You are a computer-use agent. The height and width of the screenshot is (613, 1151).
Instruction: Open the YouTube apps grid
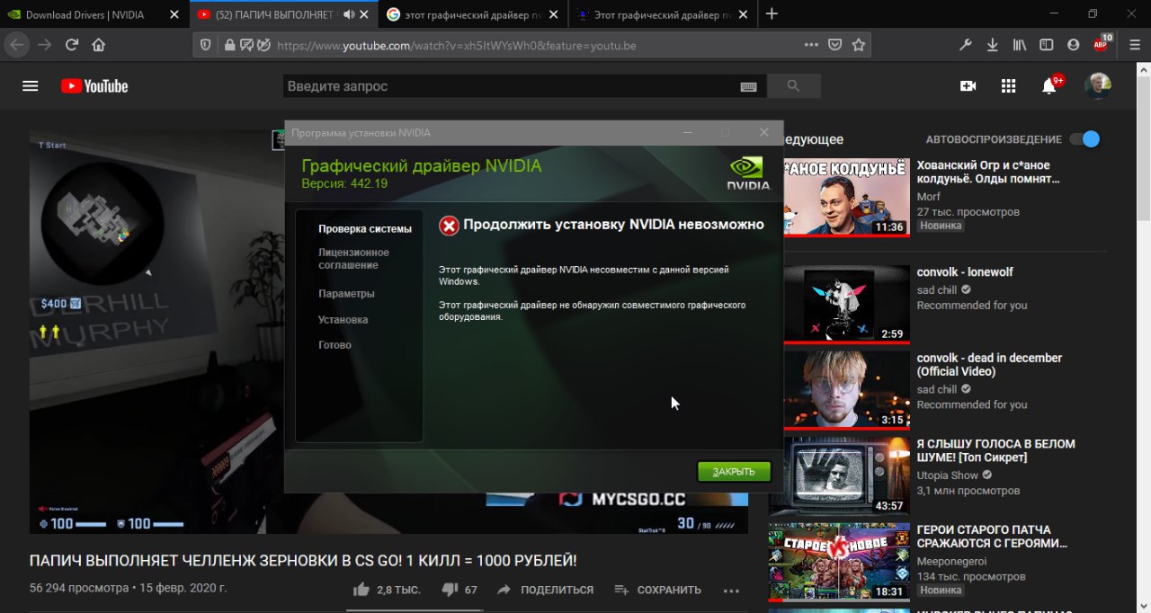point(1008,86)
